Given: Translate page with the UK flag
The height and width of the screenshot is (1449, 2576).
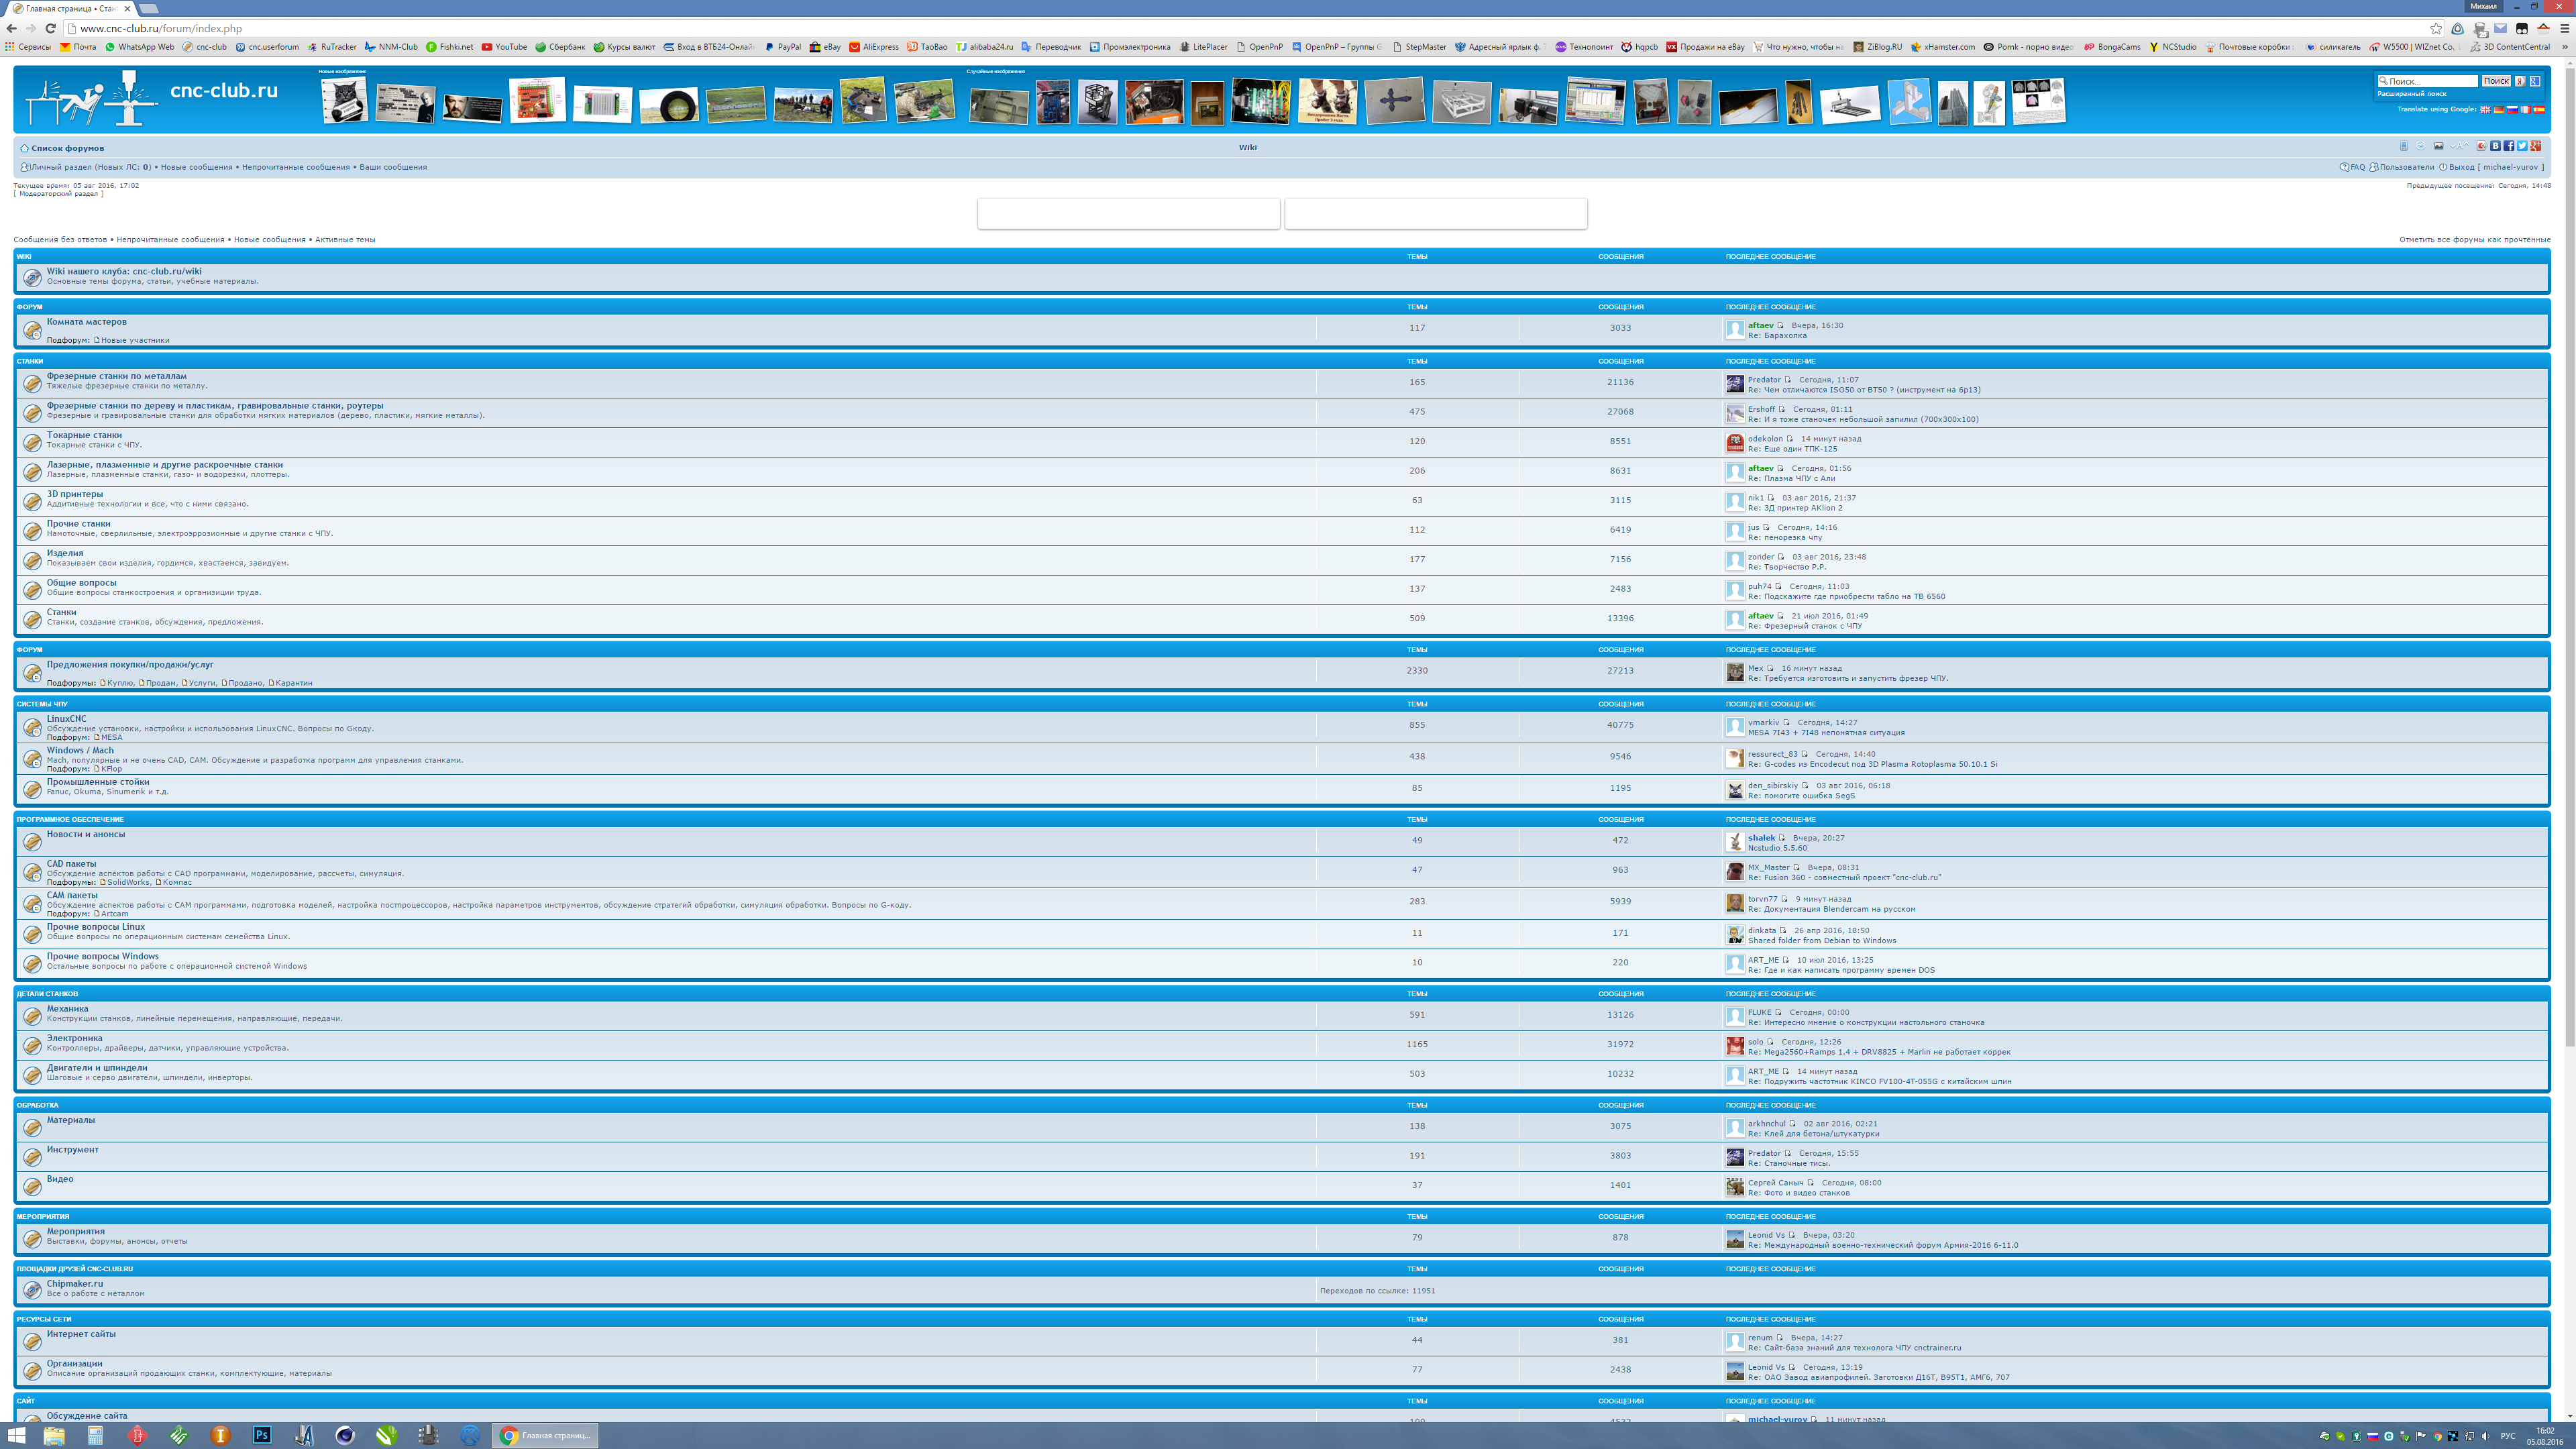Looking at the screenshot, I should pos(2486,110).
